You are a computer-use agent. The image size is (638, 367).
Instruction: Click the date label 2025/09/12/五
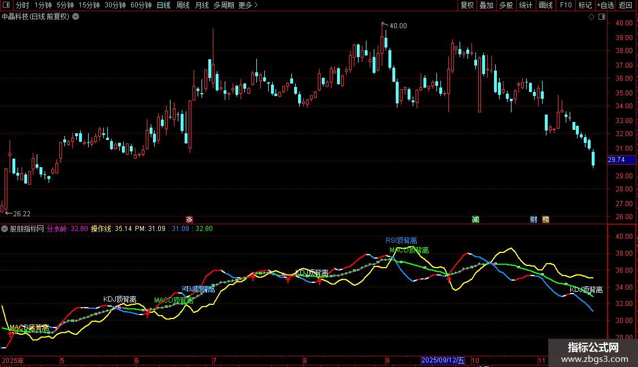click(443, 360)
